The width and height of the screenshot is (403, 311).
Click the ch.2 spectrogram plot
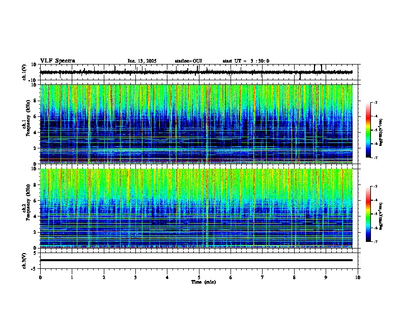tap(196, 208)
